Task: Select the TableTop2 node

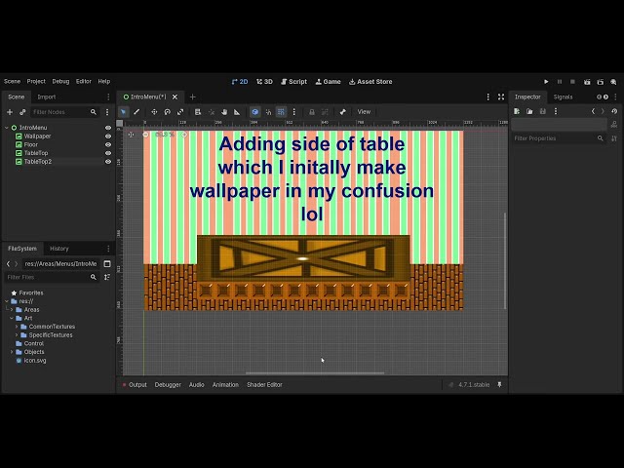Action: click(x=38, y=162)
